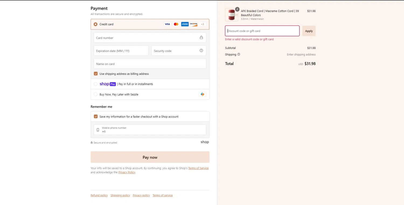This screenshot has height=205, width=404.
Task: Select Buy Now, Pay Later with Sezzle radio
Action: [x=96, y=94]
